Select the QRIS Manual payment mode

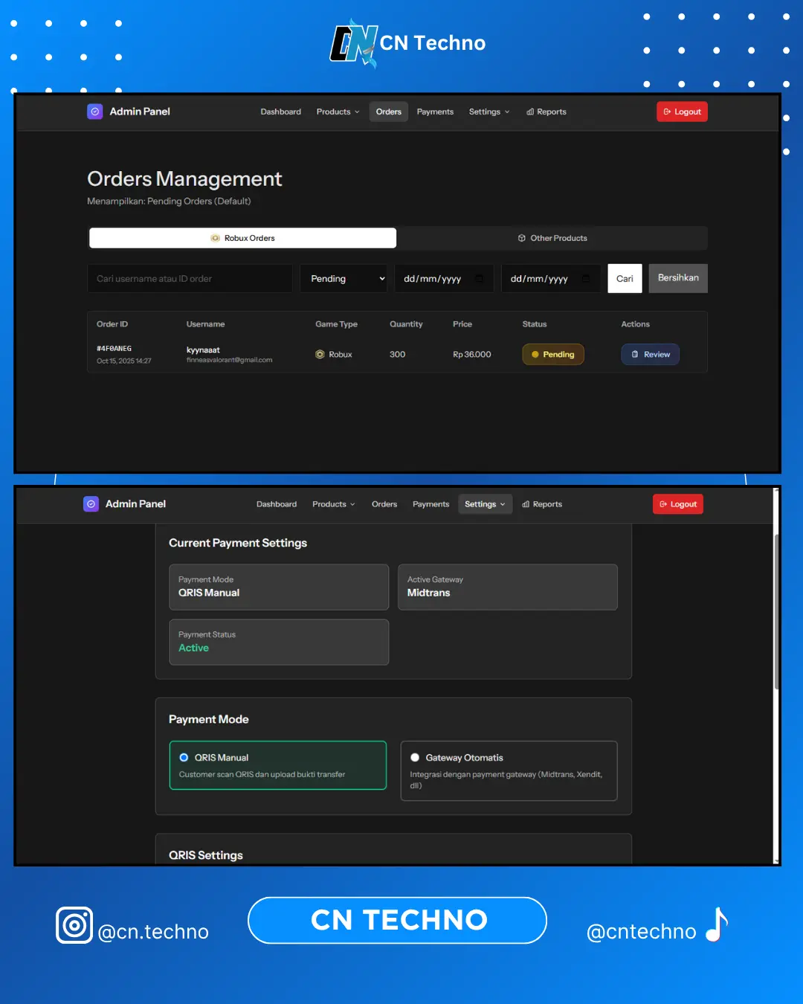(184, 758)
